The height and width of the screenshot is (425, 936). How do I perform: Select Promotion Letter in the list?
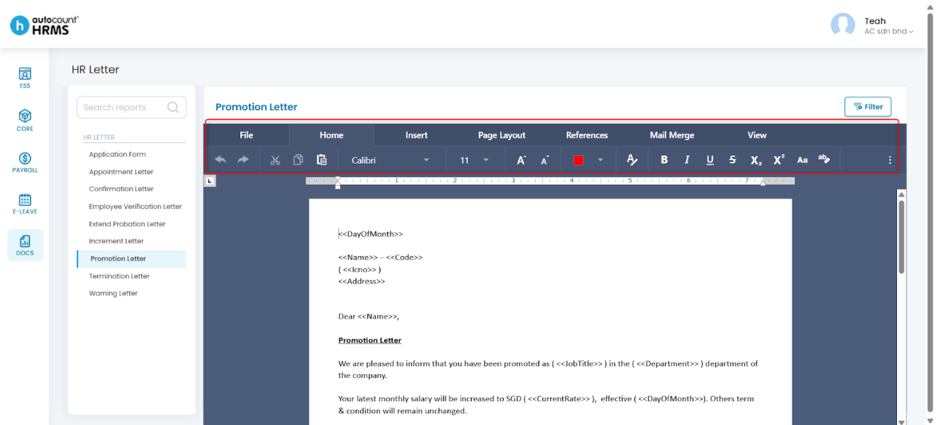click(x=131, y=259)
